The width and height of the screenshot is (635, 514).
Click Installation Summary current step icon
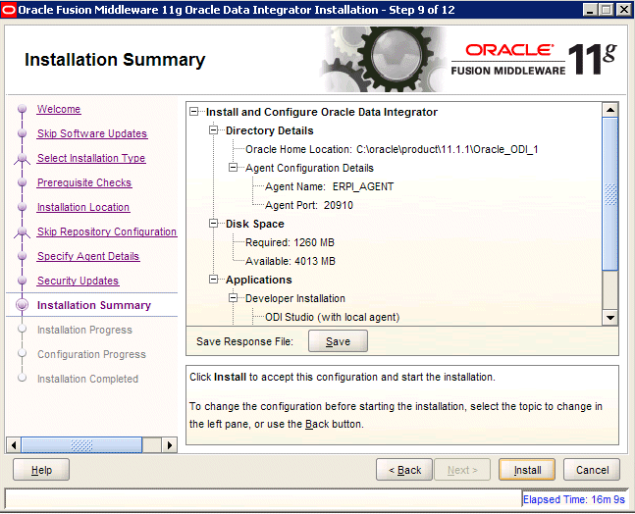pos(23,305)
